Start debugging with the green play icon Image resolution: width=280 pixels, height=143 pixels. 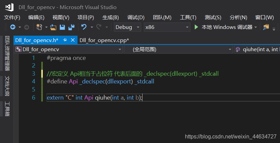(196, 27)
